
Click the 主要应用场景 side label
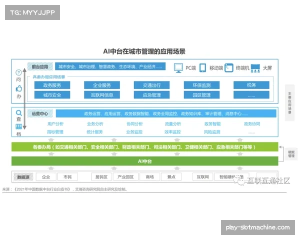click(289, 103)
